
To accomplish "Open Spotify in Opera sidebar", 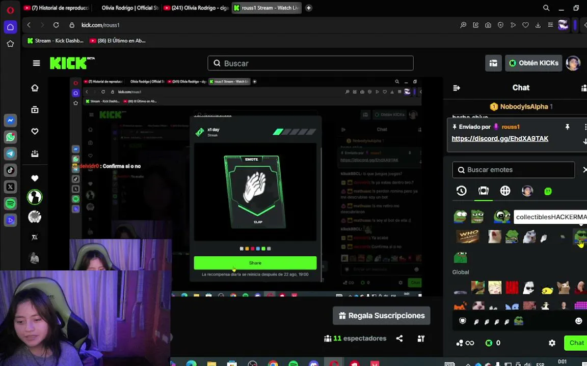I will point(10,203).
